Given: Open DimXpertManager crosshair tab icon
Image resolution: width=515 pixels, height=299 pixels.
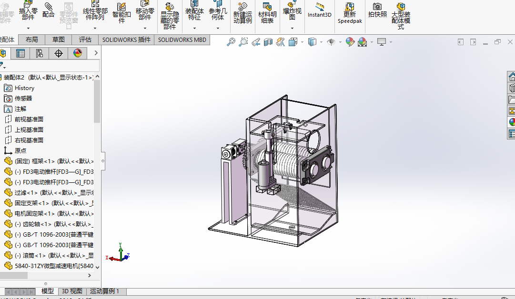Looking at the screenshot, I should coord(59,53).
